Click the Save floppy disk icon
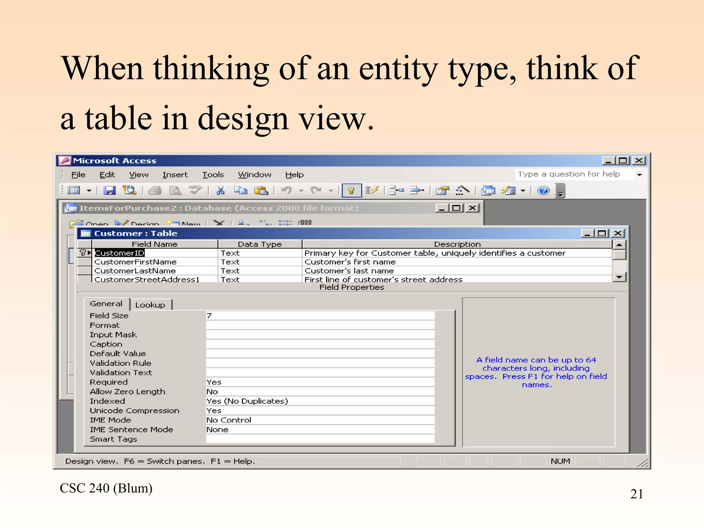Screen dimensions: 704x528 click(110, 190)
